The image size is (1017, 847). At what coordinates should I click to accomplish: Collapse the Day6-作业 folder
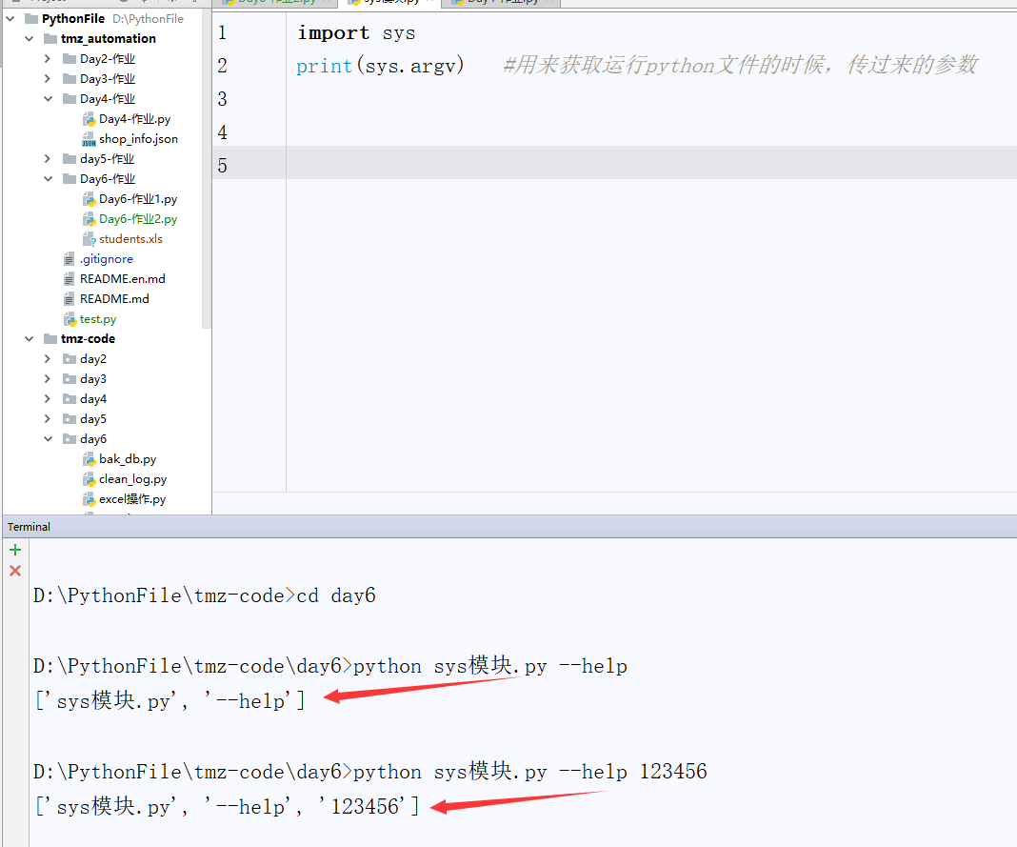[x=48, y=178]
